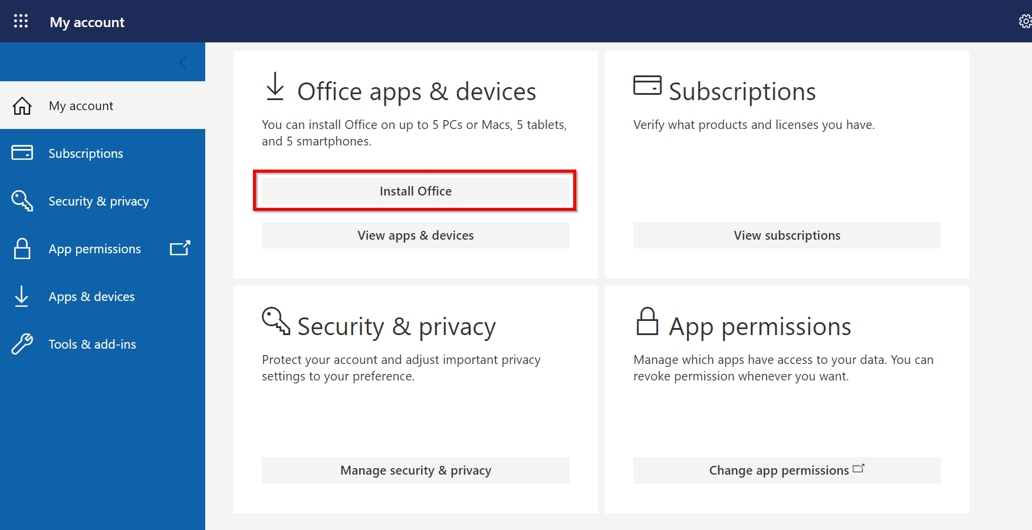The width and height of the screenshot is (1032, 530).
Task: Click the wrench Tools & add-ins icon
Action: tap(22, 344)
